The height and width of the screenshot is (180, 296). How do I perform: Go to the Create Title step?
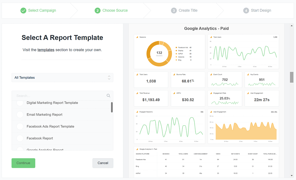point(184,11)
